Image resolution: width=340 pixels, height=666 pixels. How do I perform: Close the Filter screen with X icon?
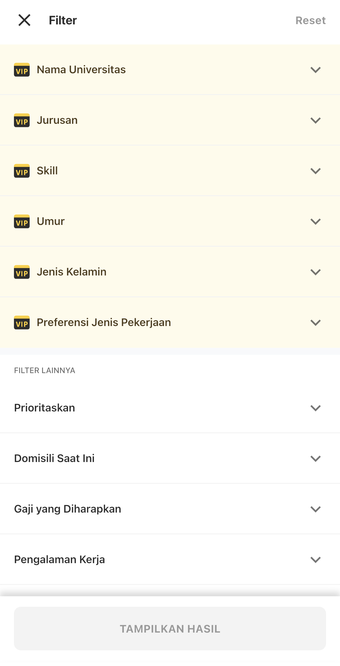(x=24, y=20)
